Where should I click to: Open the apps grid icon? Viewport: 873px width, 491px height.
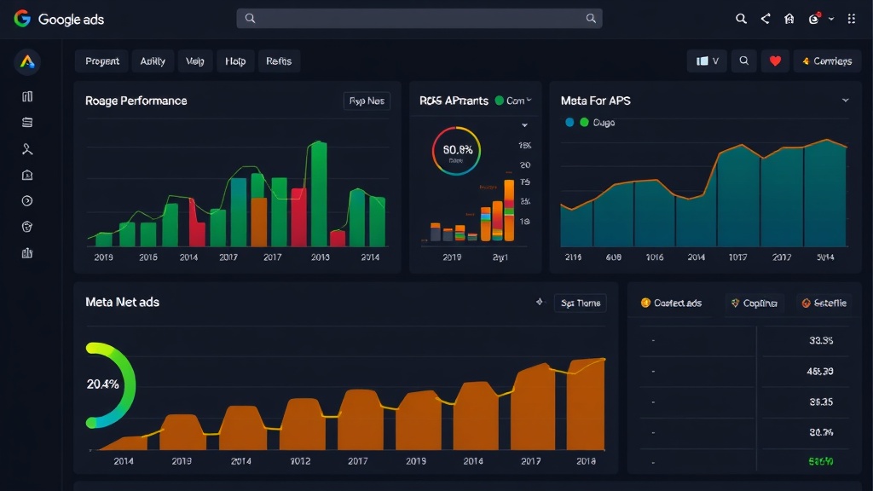(x=852, y=19)
